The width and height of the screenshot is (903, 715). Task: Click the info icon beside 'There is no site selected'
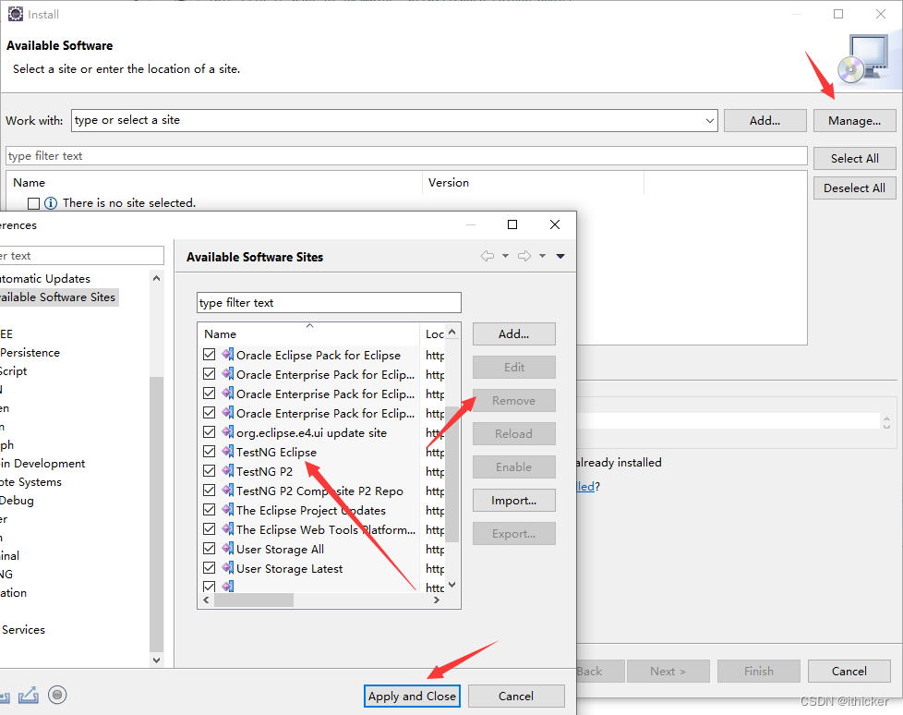point(51,203)
